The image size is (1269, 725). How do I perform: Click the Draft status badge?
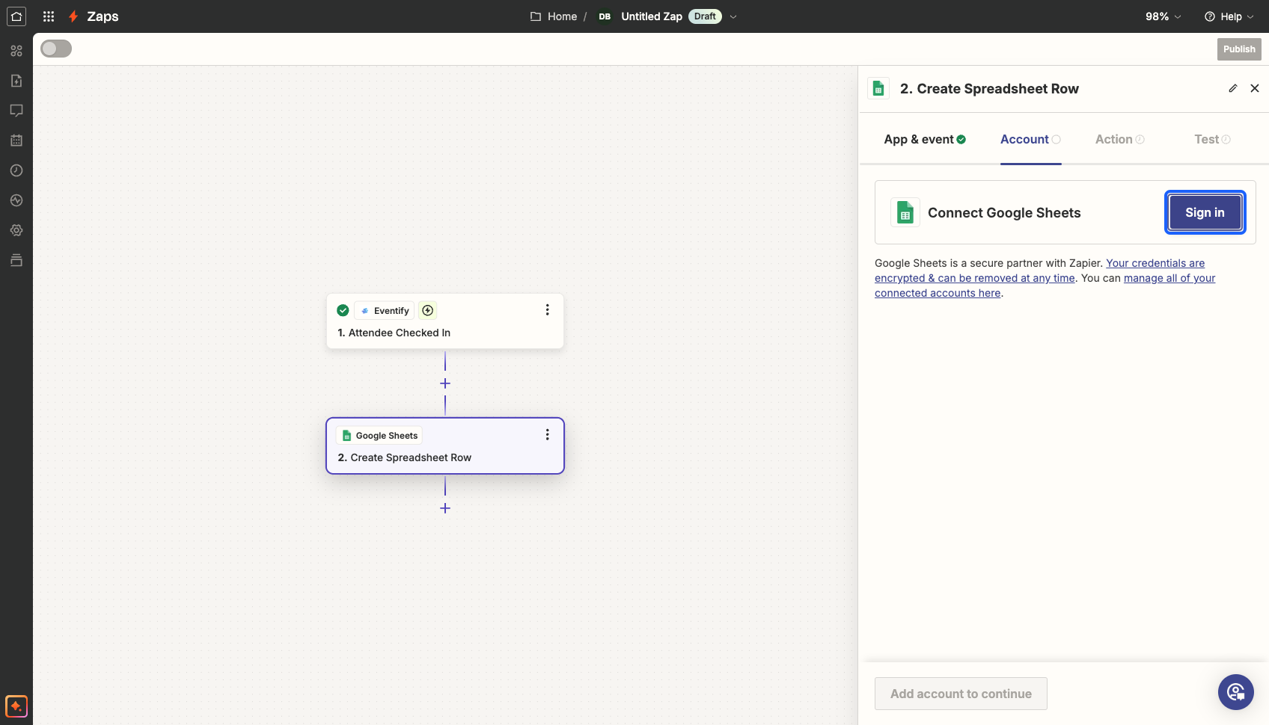(x=705, y=16)
